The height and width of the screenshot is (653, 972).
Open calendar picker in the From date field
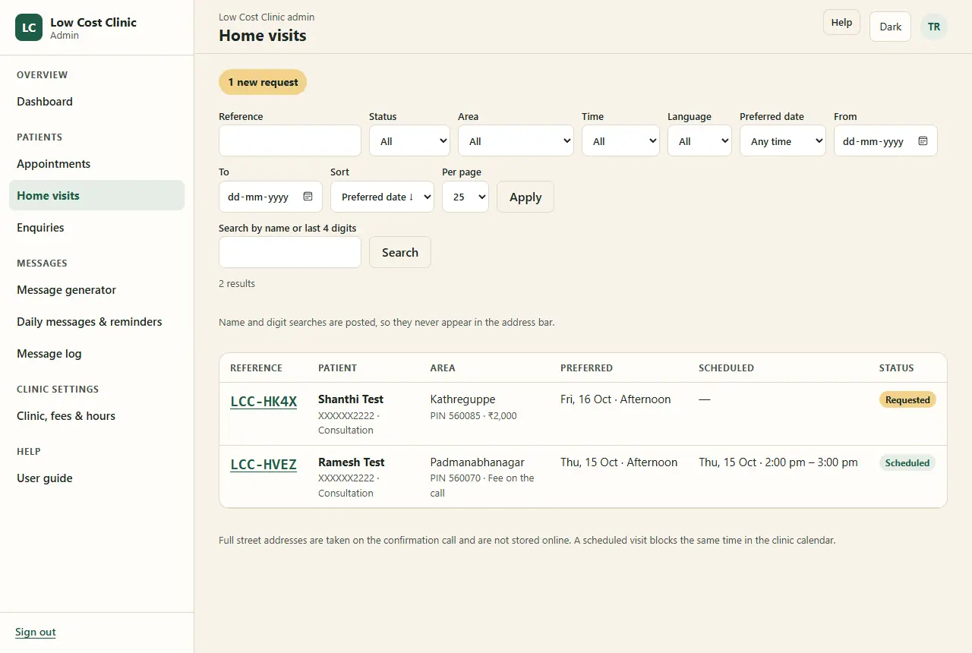coord(923,141)
